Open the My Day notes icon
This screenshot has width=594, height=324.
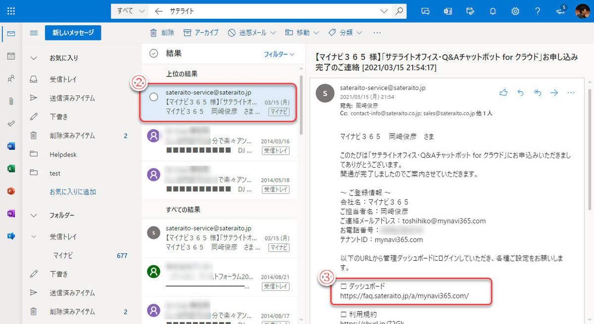coord(470,11)
